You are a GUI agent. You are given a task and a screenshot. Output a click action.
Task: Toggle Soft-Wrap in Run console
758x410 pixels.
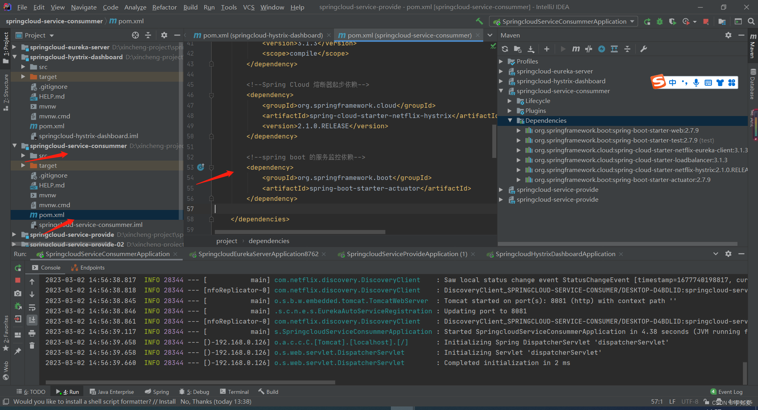[32, 307]
